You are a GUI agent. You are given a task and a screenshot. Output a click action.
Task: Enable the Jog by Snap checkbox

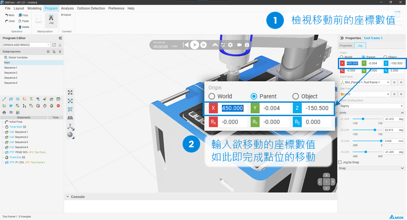click(x=340, y=162)
